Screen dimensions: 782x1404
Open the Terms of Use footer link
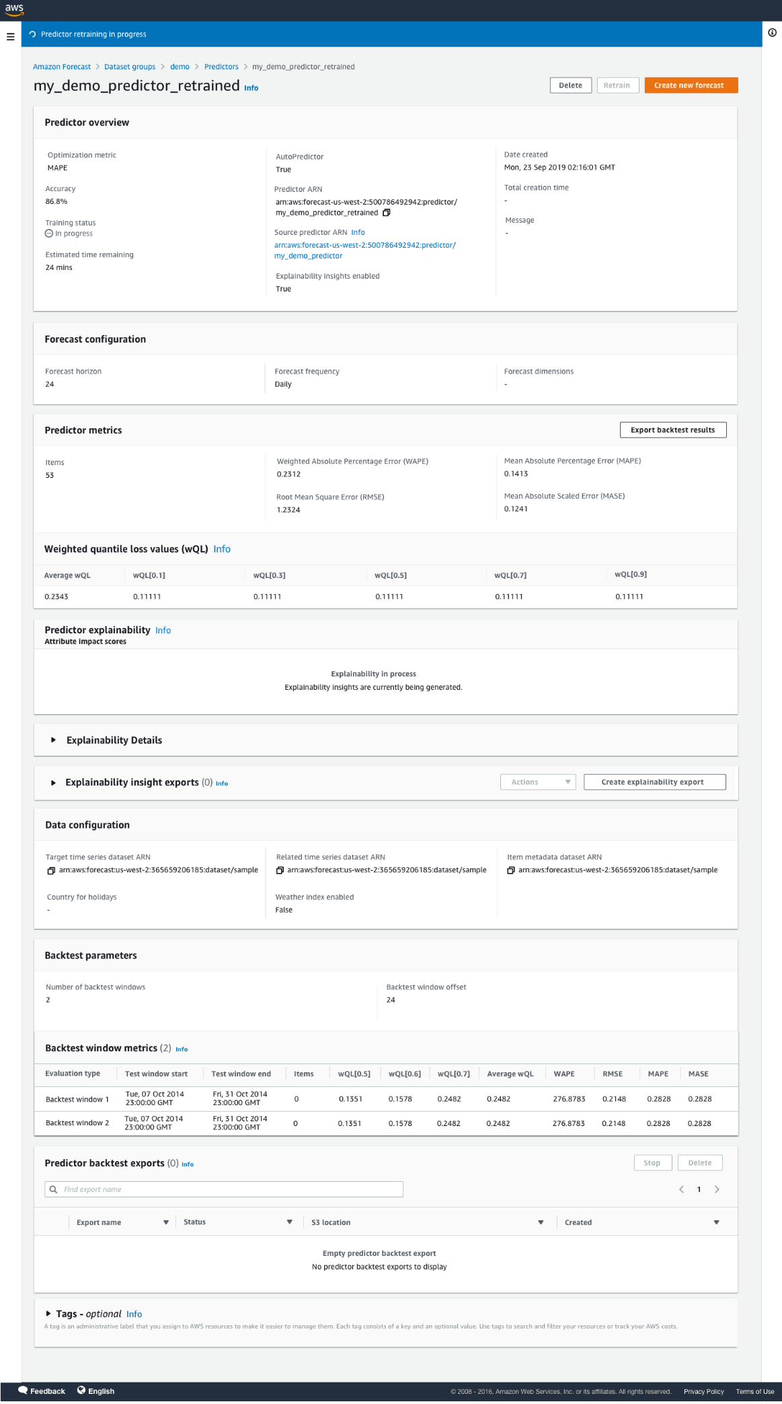point(755,1392)
